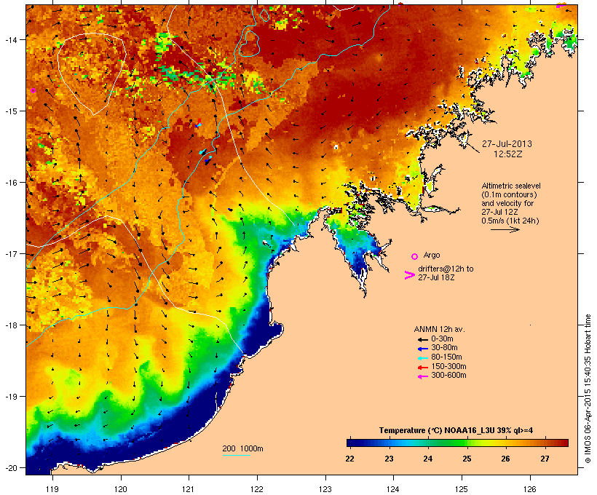Image resolution: width=597 pixels, height=495 pixels.
Task: Click the '80-150m' depth label
Action: click(x=446, y=357)
